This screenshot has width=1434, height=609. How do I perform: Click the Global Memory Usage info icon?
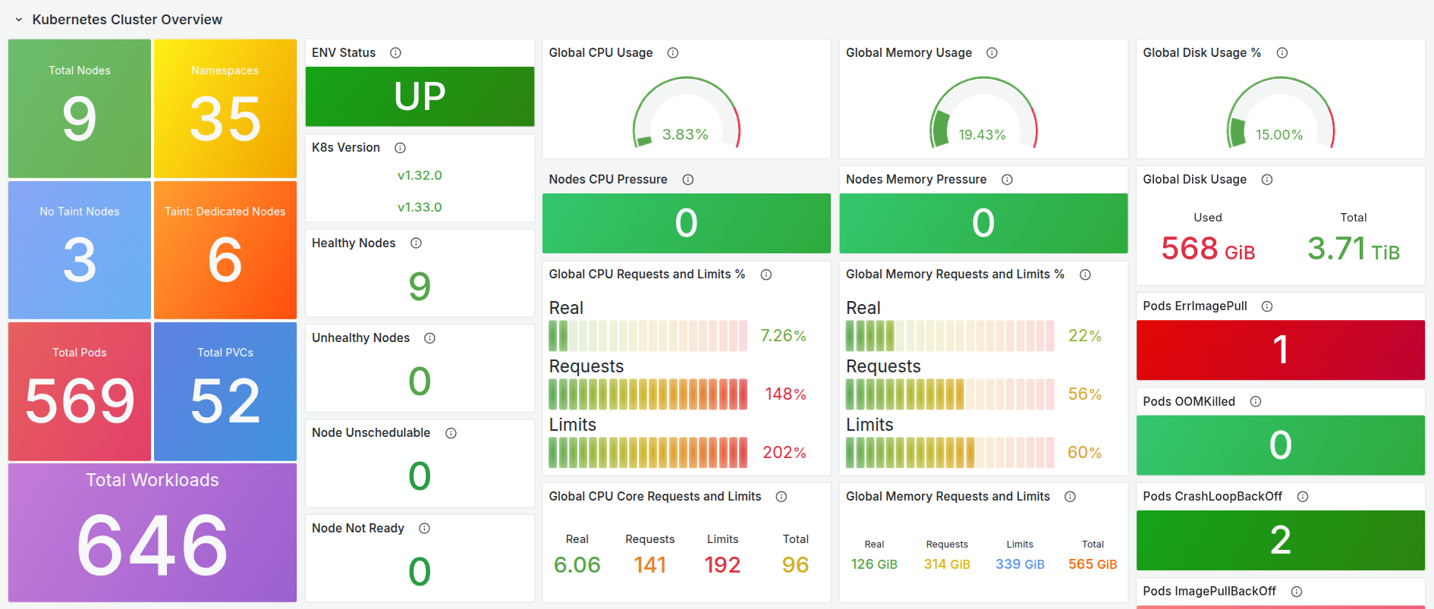(992, 53)
